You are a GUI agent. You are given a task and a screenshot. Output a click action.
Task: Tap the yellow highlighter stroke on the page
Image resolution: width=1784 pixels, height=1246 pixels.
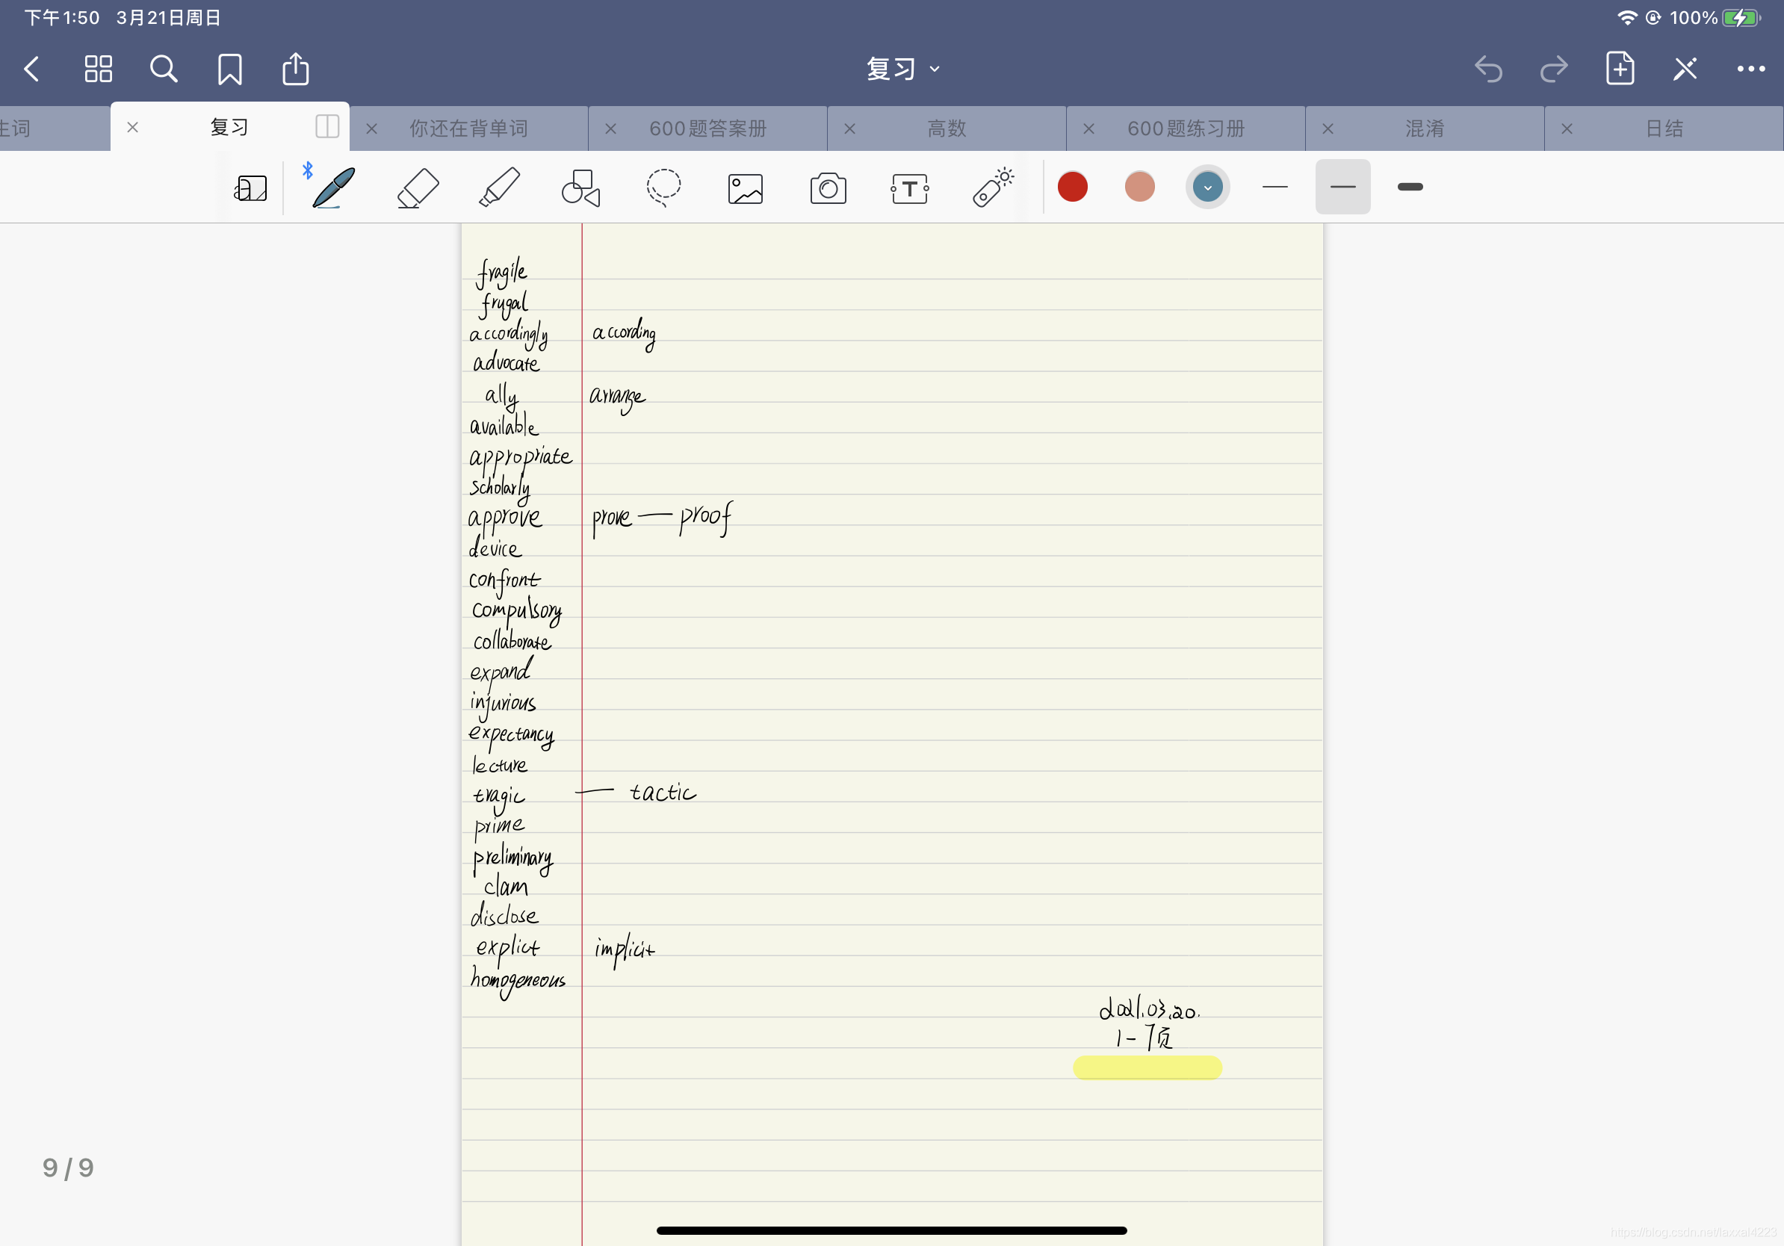(x=1147, y=1067)
